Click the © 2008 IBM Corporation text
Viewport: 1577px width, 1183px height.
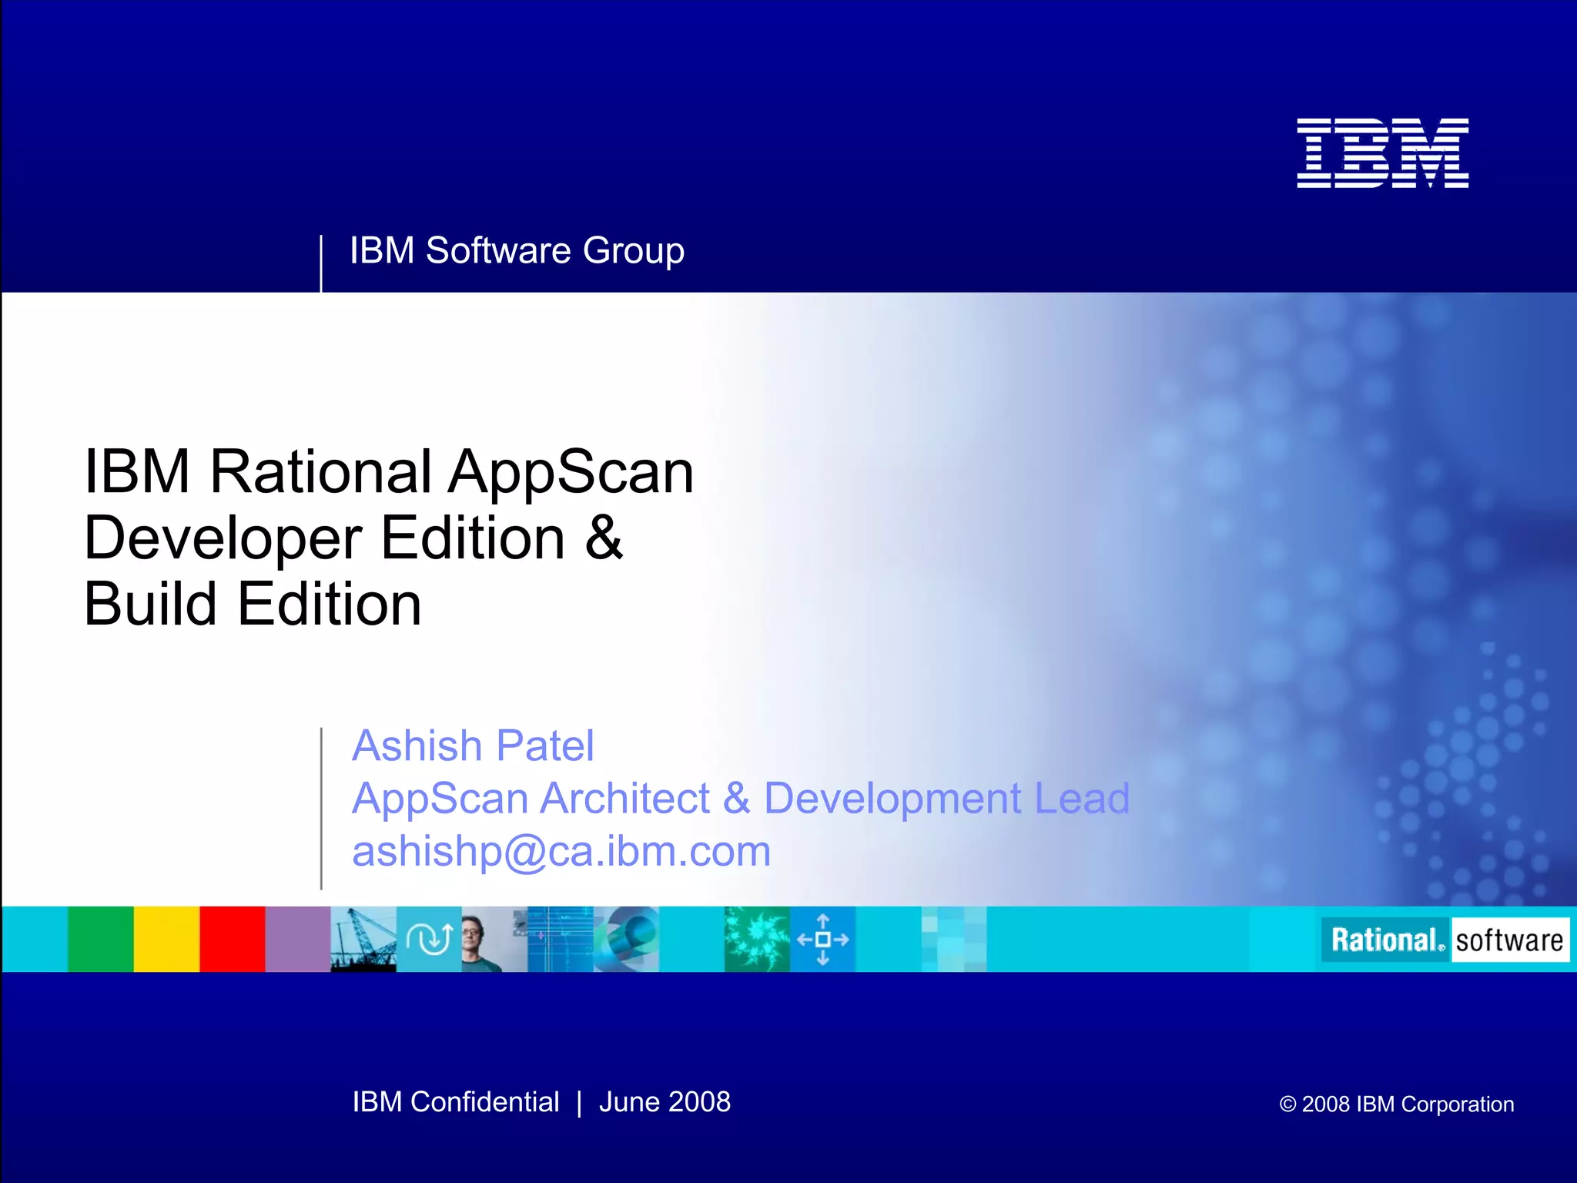[1396, 1104]
